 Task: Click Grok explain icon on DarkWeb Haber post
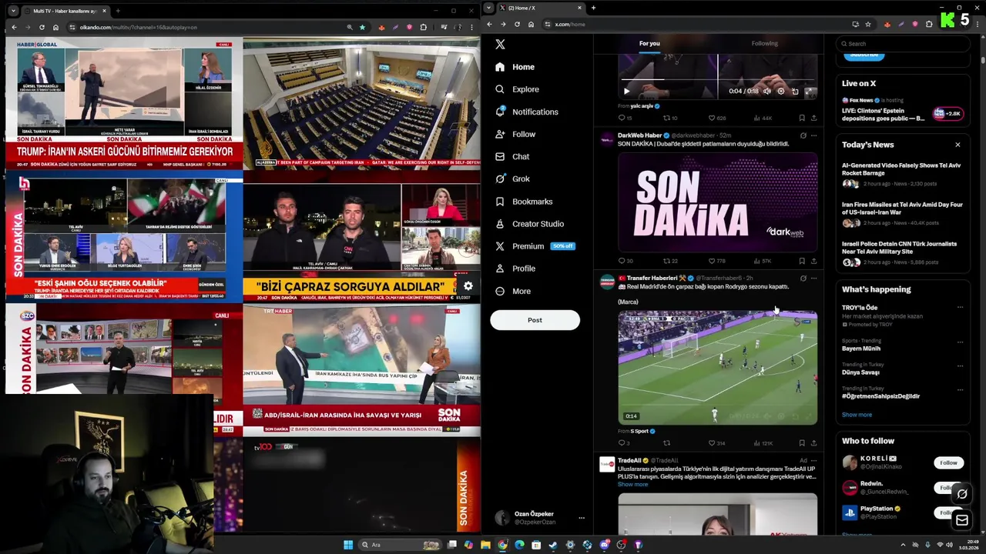coord(803,135)
